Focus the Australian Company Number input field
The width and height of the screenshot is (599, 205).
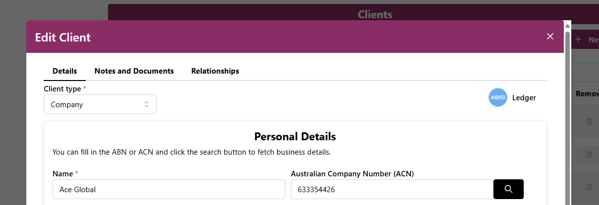click(391, 189)
